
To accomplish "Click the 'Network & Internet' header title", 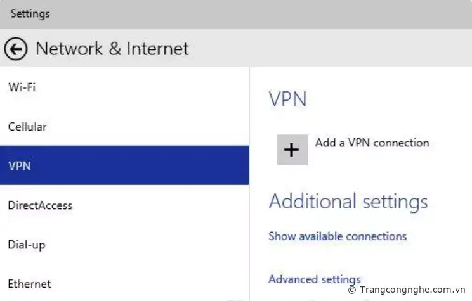I will [112, 49].
